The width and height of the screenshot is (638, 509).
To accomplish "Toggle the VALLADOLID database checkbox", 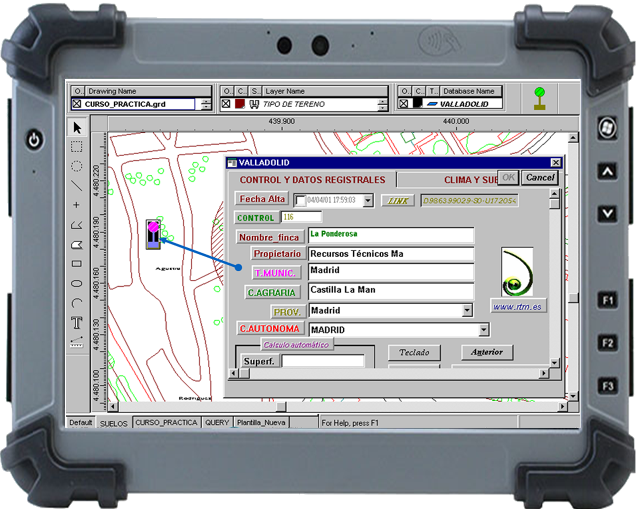I will tap(404, 104).
